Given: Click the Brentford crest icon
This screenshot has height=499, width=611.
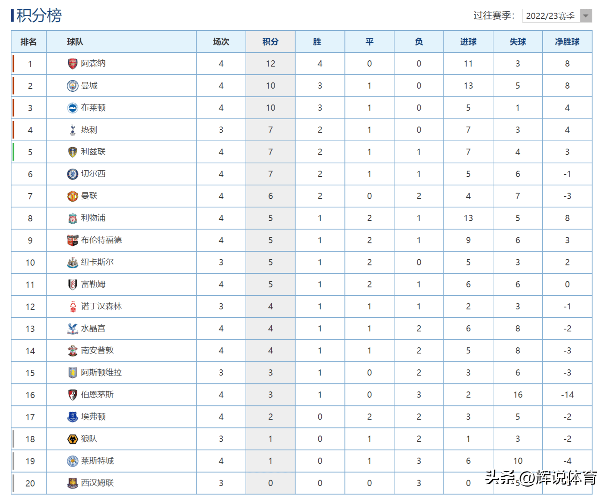Looking at the screenshot, I should pos(72,240).
